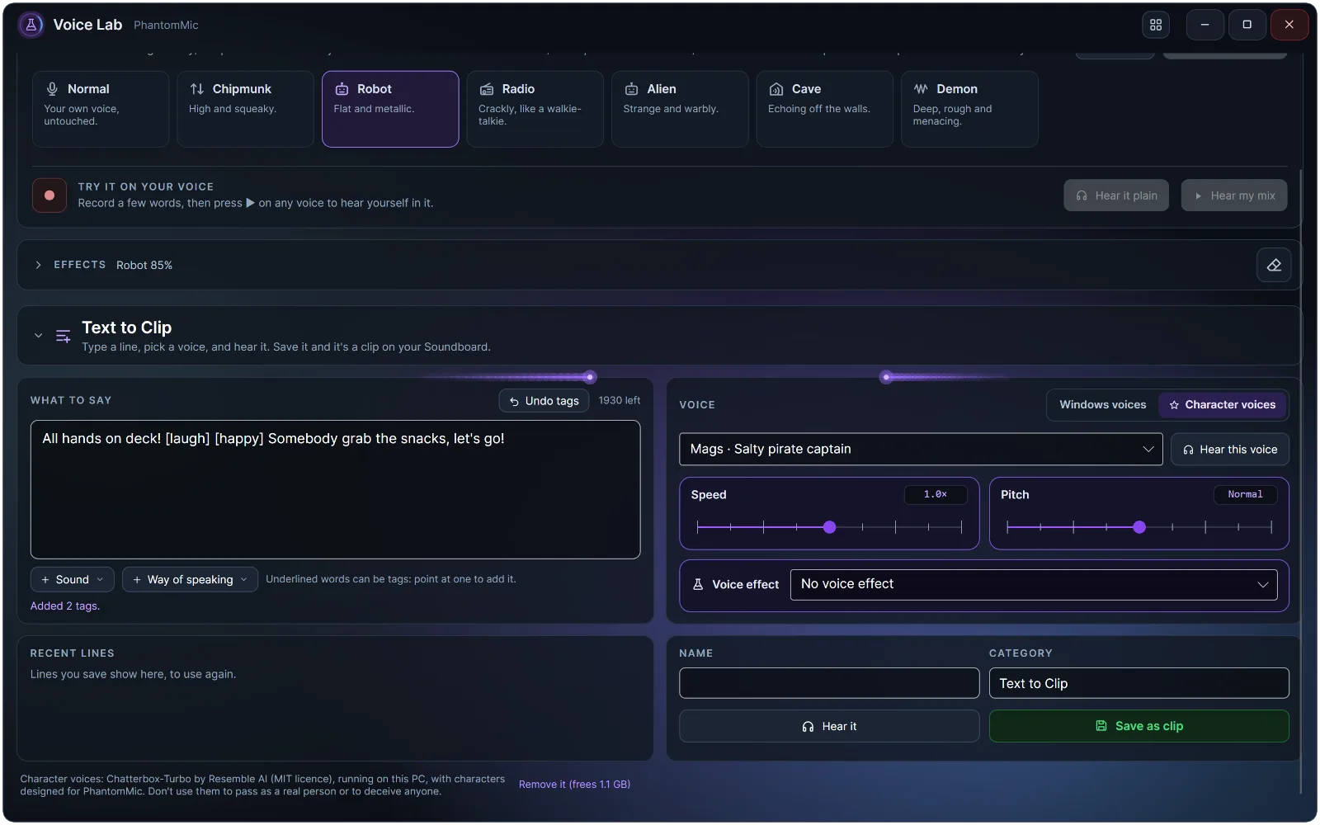This screenshot has height=825, width=1320.
Task: Select the Radio voice preset
Action: click(x=535, y=109)
